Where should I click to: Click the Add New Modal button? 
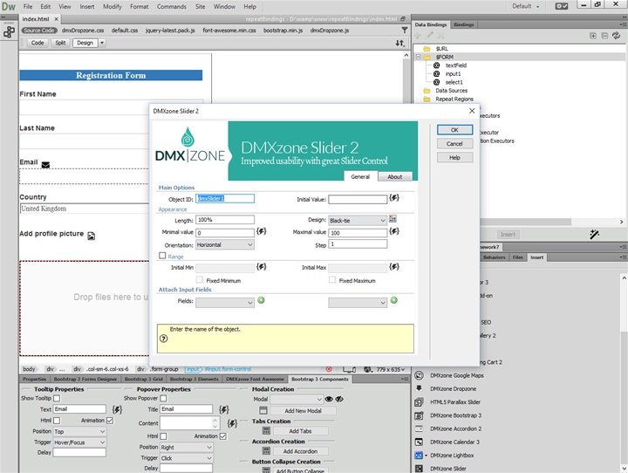point(304,411)
